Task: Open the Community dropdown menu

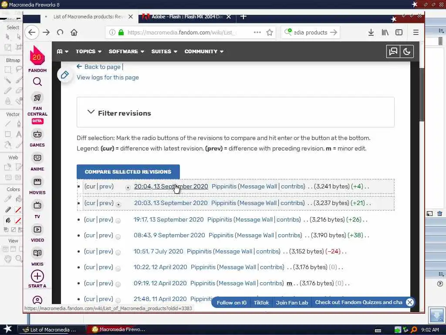Action: tap(204, 51)
